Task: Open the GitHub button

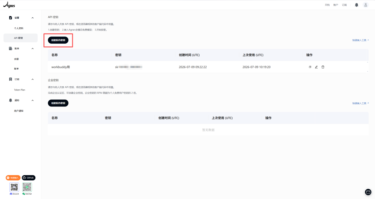Action: click(29, 178)
